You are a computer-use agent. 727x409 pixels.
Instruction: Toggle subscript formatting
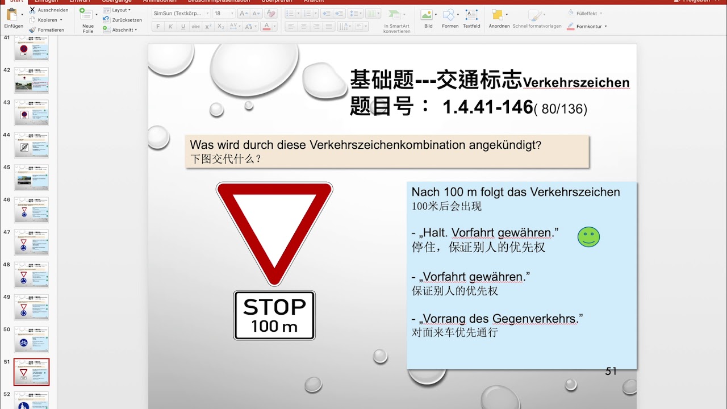pyautogui.click(x=221, y=27)
